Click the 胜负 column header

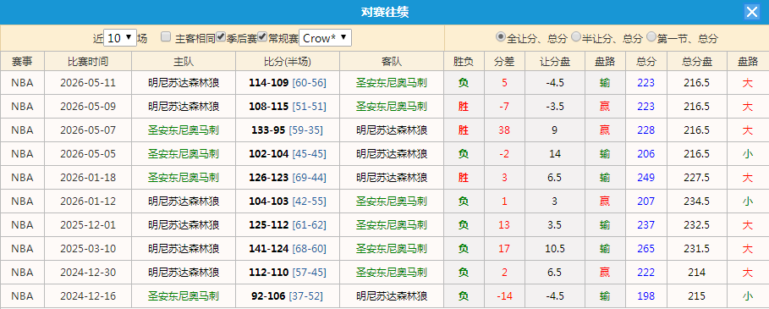[464, 61]
